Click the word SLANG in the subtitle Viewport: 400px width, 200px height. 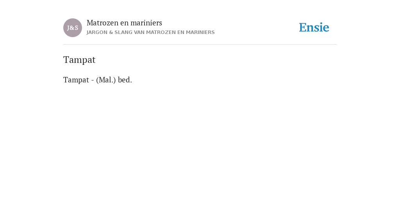point(123,32)
